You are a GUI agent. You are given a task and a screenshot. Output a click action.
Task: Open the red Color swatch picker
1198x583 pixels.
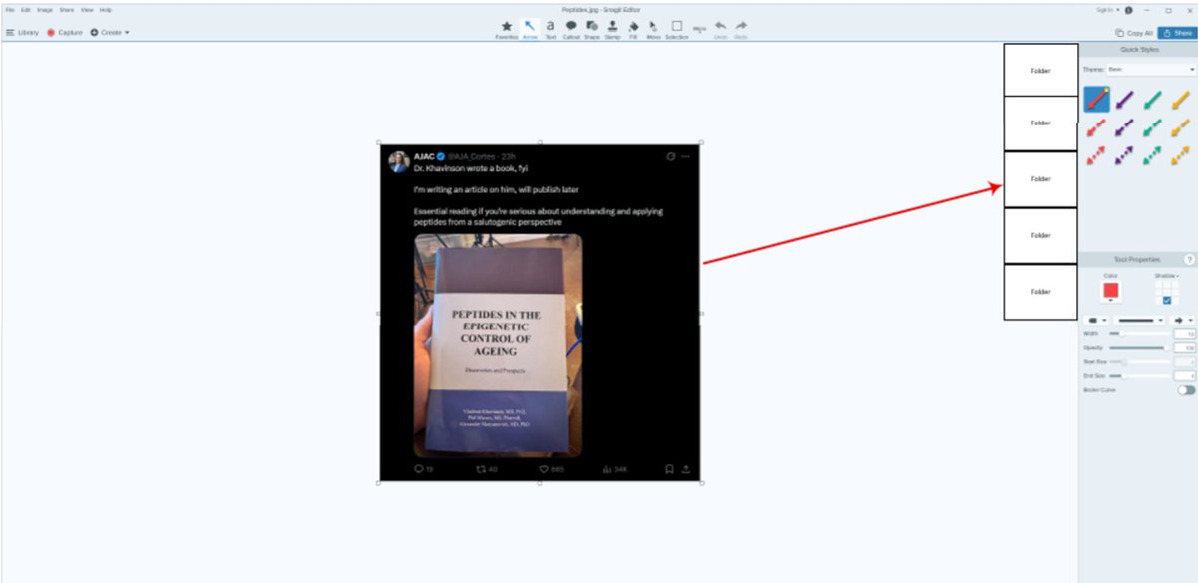pos(1110,291)
